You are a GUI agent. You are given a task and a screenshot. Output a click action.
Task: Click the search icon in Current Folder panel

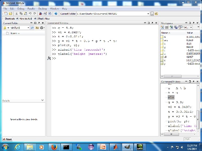32,28
